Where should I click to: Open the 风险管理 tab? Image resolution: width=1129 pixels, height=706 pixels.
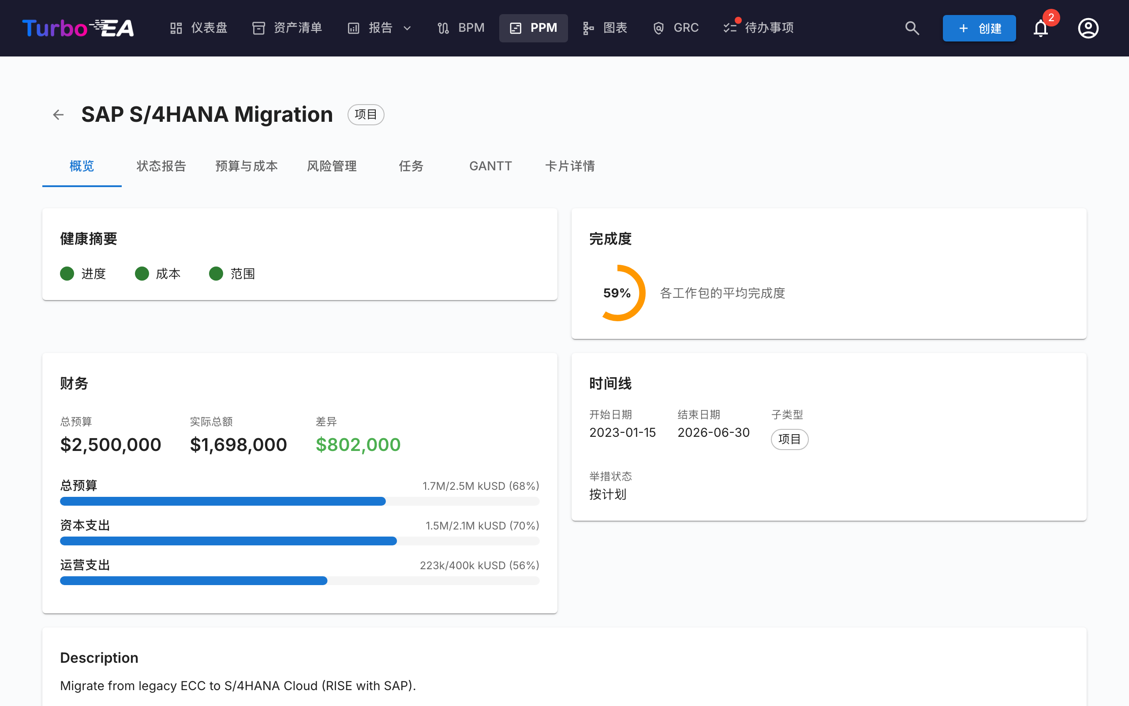coord(332,166)
